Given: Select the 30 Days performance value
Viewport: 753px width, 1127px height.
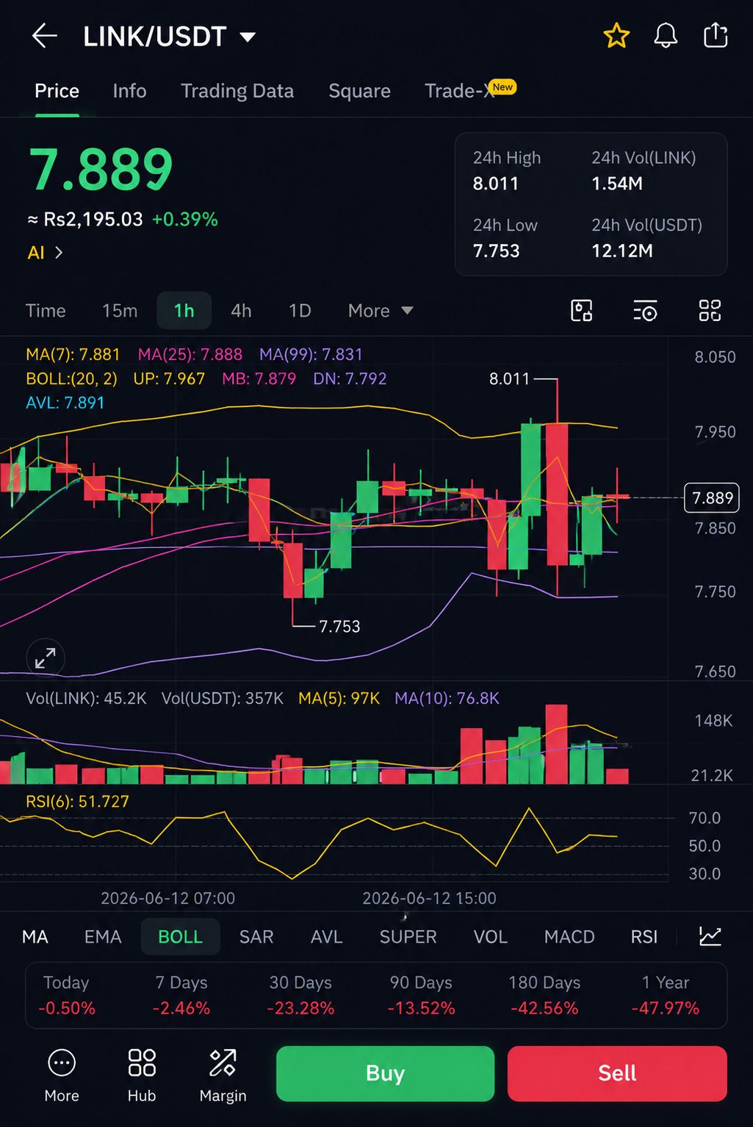Looking at the screenshot, I should (x=300, y=1008).
